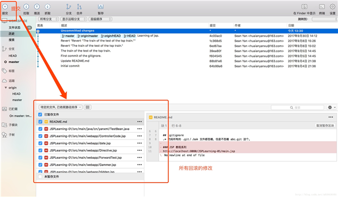The height and width of the screenshot is (197, 338).
Task: Select HEAD under origin in sidebar
Action: tap(17, 94)
